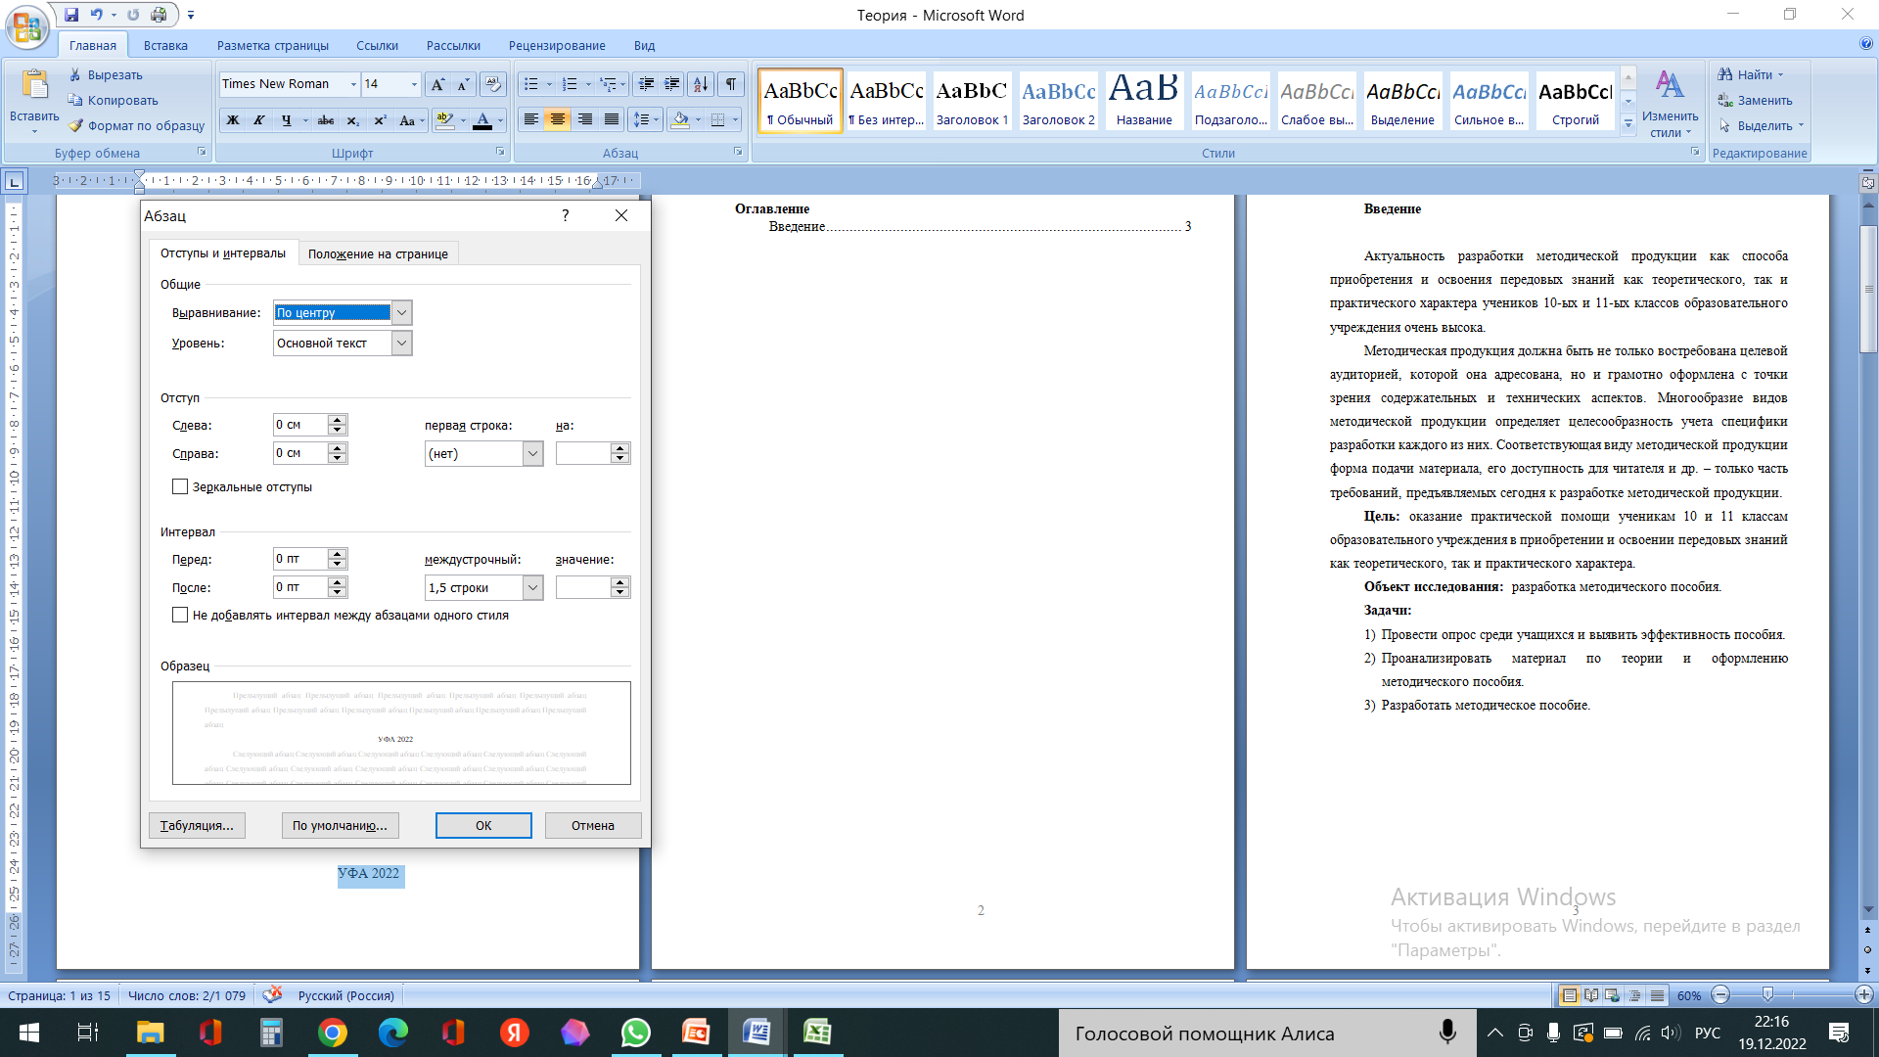Image resolution: width=1879 pixels, height=1057 pixels.
Task: Click the bulleted list icon
Action: (x=531, y=84)
